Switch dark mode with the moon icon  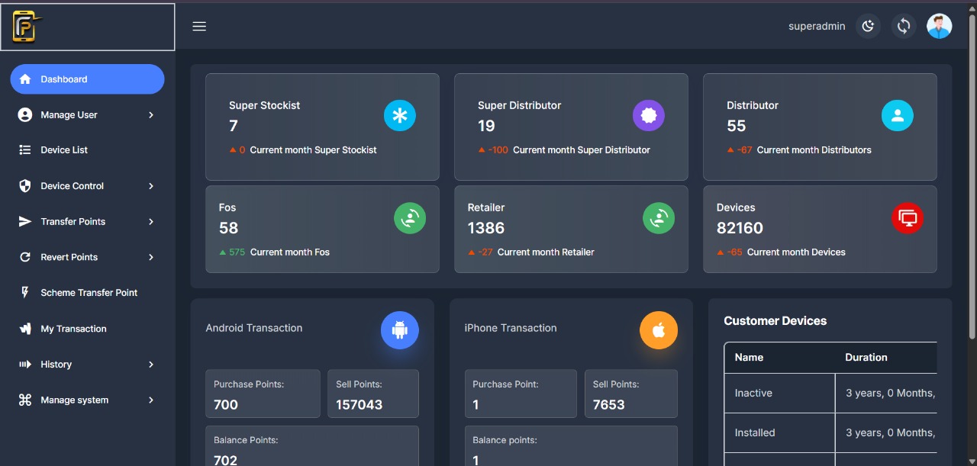pos(868,27)
